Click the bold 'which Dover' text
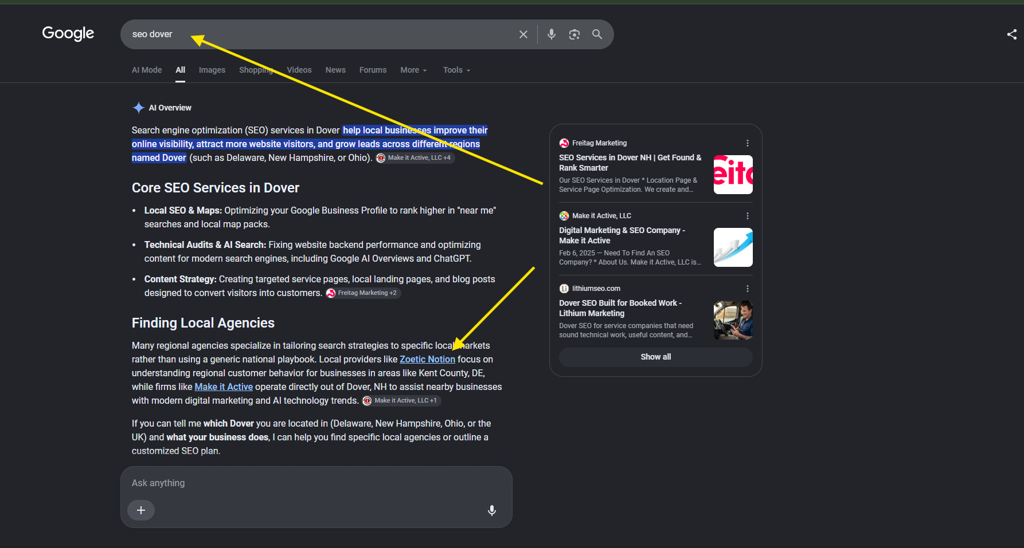Image resolution: width=1024 pixels, height=548 pixels. point(229,424)
